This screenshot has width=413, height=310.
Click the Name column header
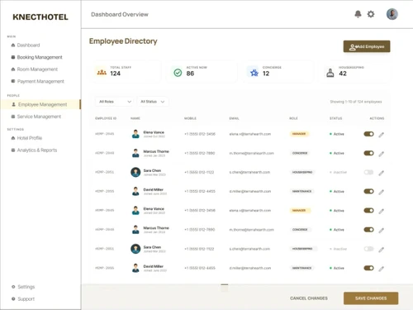(135, 118)
